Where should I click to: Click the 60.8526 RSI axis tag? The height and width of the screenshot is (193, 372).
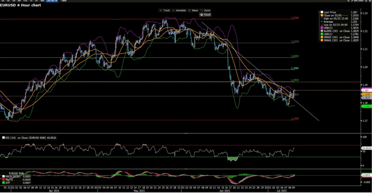coord(367,148)
